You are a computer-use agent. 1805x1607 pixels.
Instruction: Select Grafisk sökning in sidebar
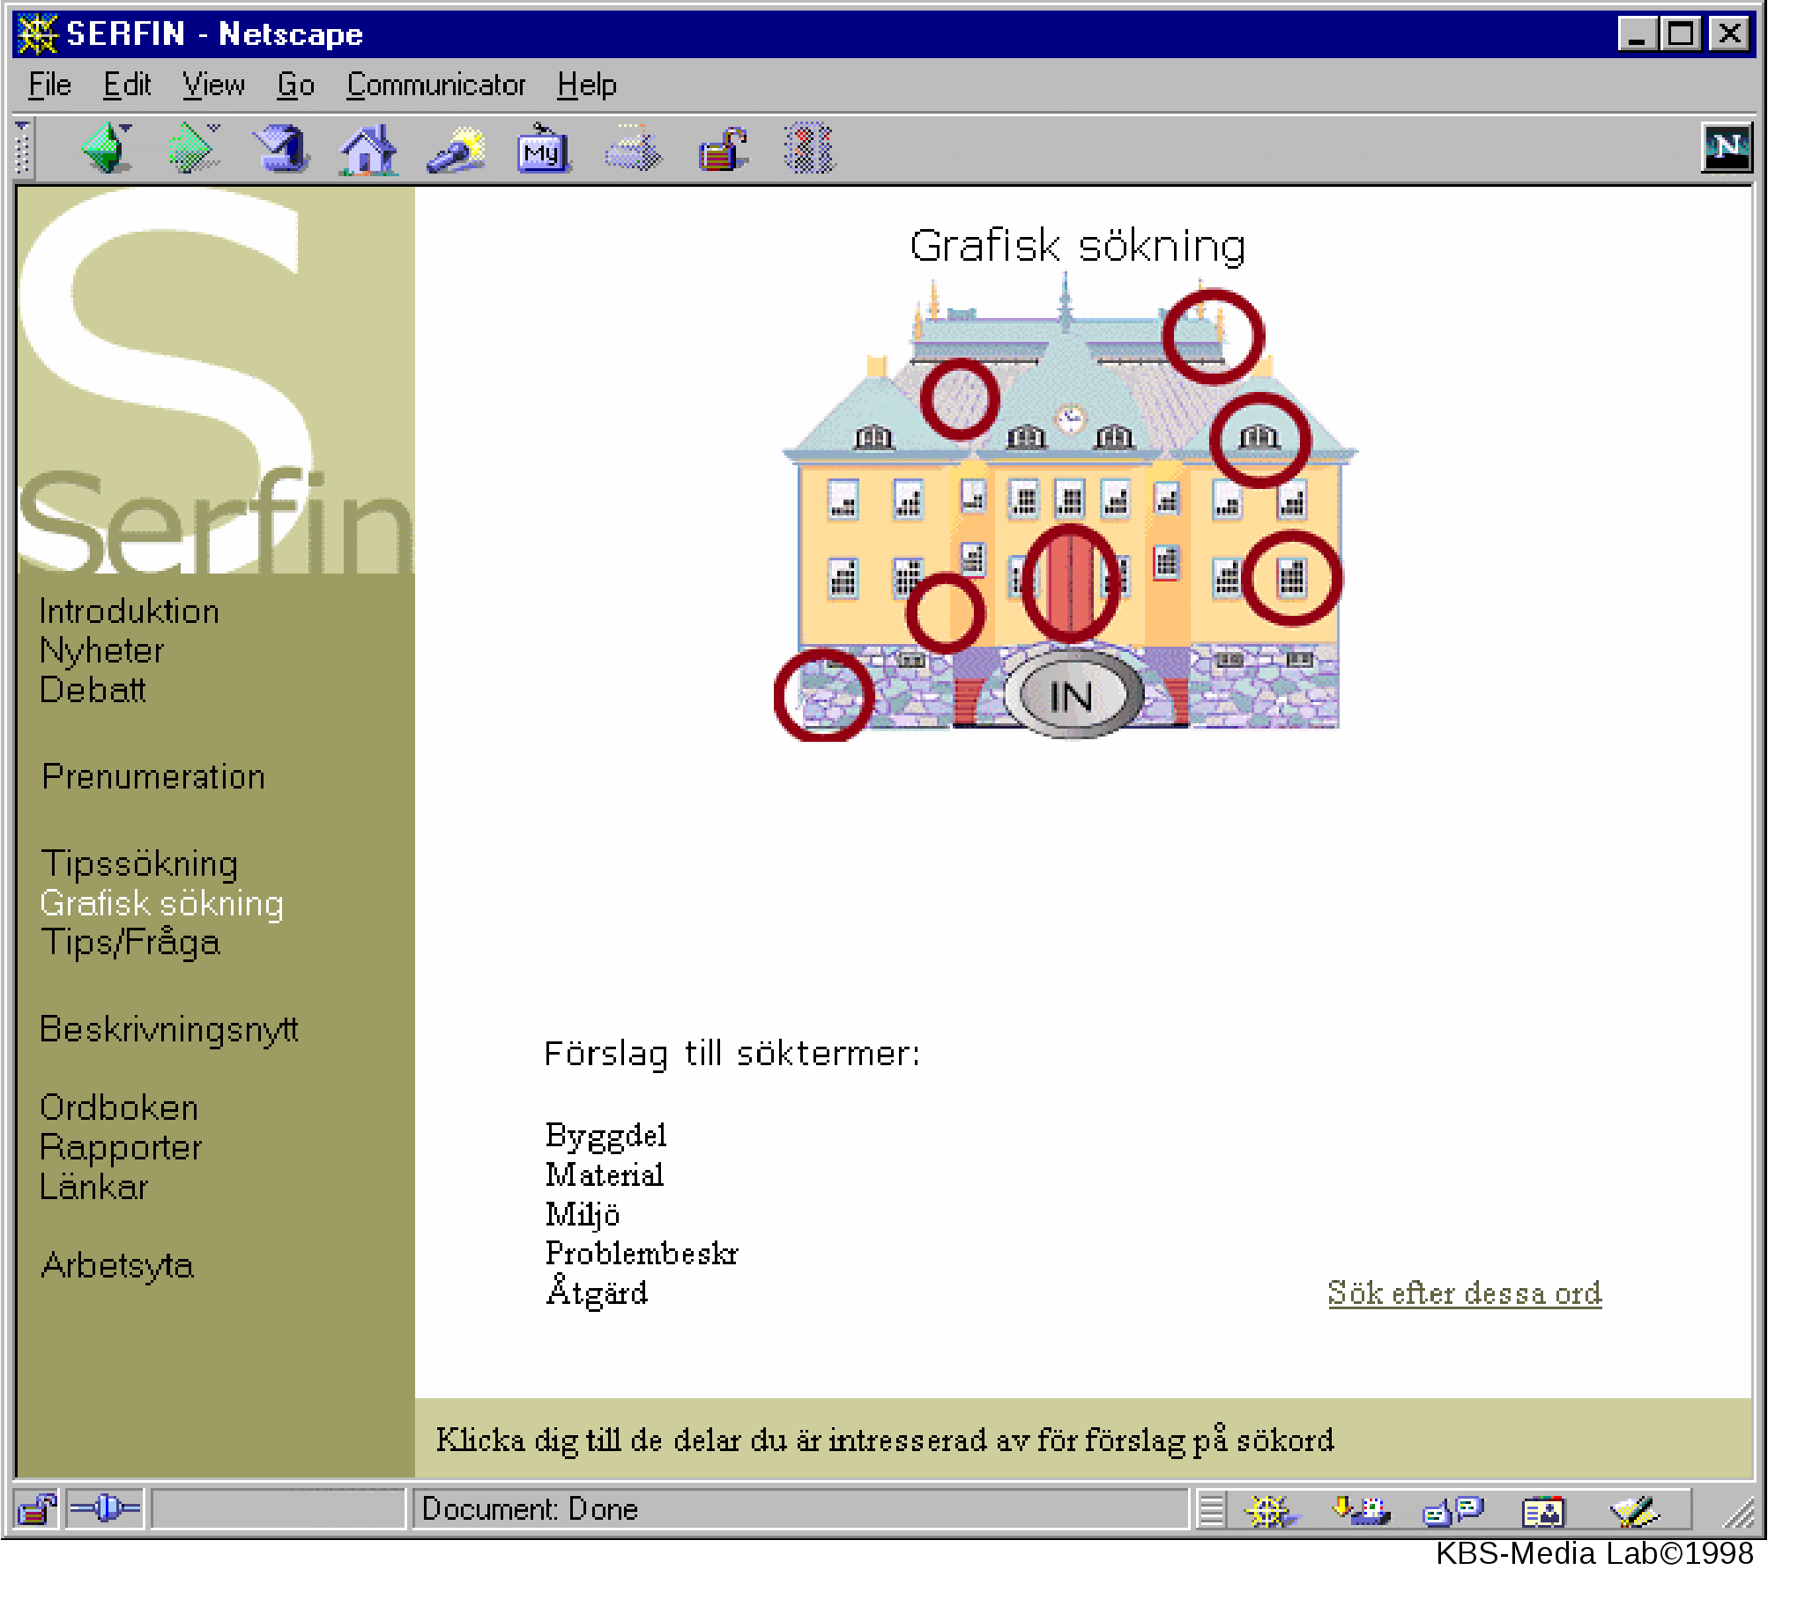click(161, 904)
